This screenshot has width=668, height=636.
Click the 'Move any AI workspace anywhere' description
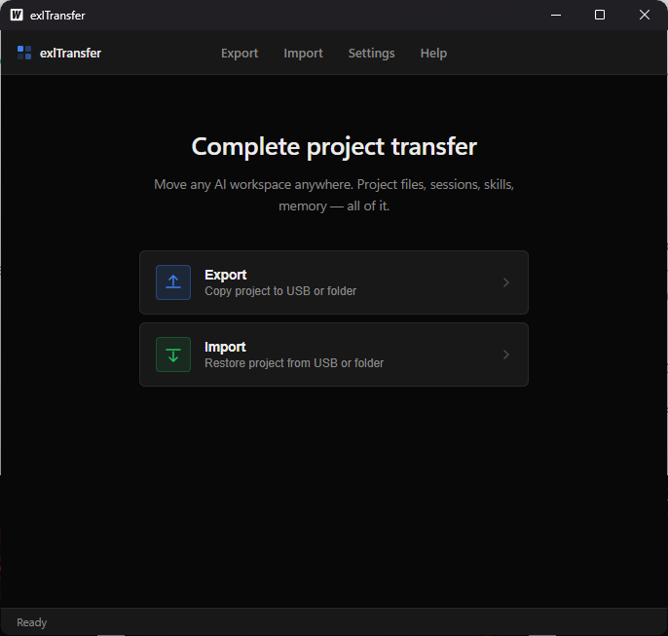coord(334,195)
